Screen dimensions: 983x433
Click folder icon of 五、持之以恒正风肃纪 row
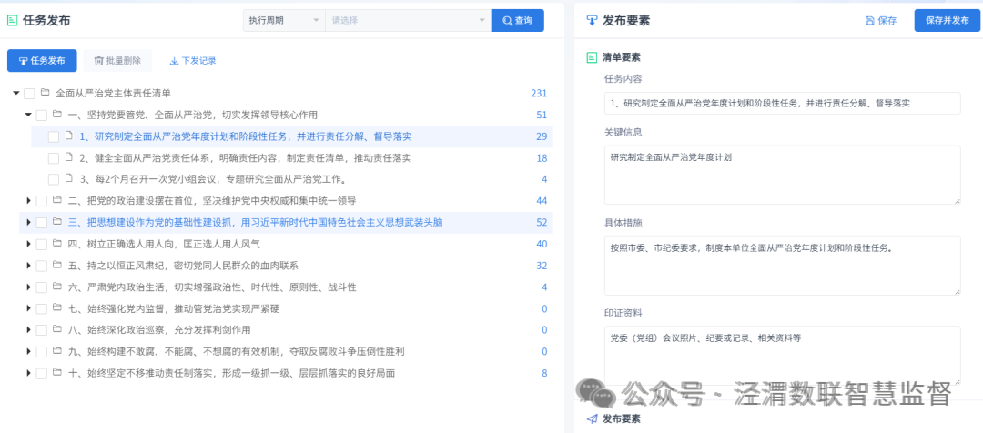tap(57, 265)
